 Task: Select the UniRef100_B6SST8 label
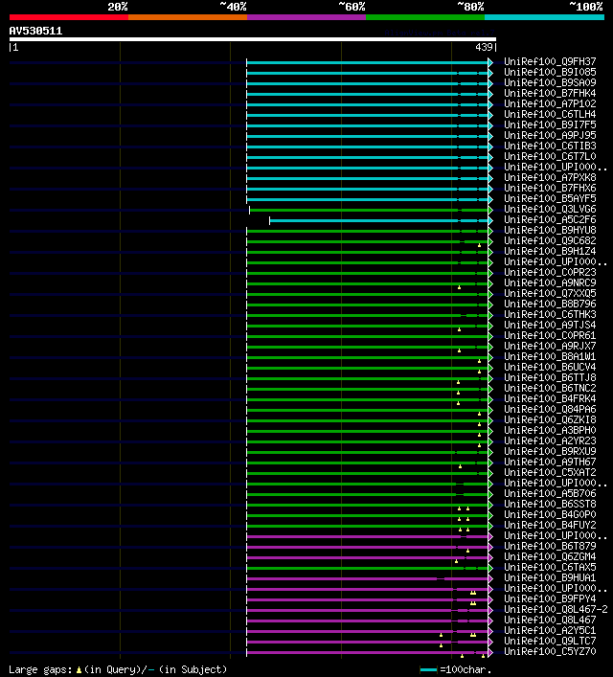[550, 504]
